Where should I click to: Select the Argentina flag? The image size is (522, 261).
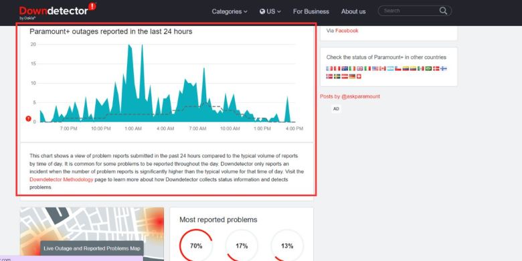(x=391, y=68)
